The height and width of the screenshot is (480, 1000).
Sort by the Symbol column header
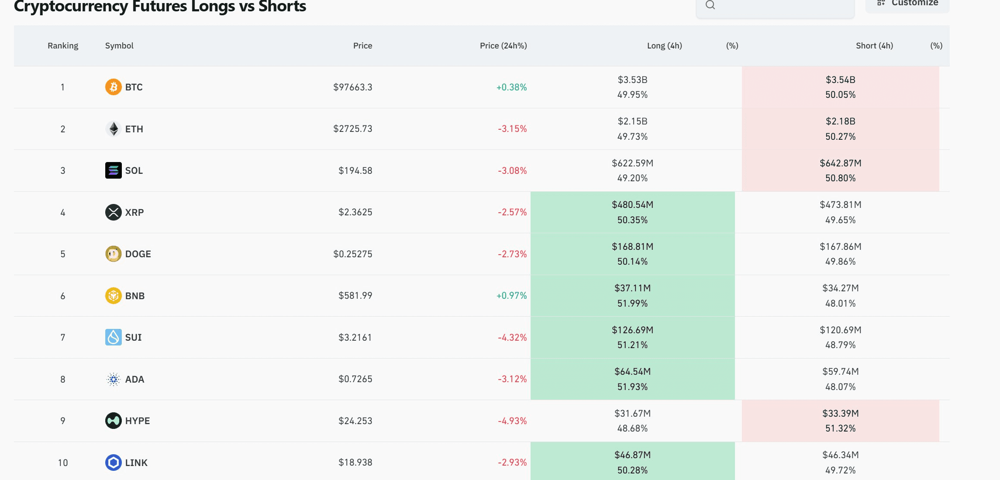119,45
